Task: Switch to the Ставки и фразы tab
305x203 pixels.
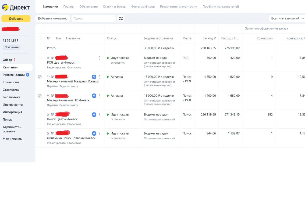Action: tap(114, 6)
